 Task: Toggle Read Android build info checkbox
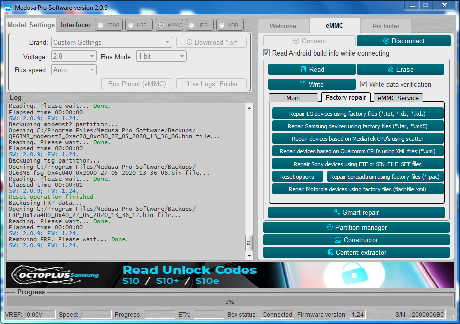[267, 53]
